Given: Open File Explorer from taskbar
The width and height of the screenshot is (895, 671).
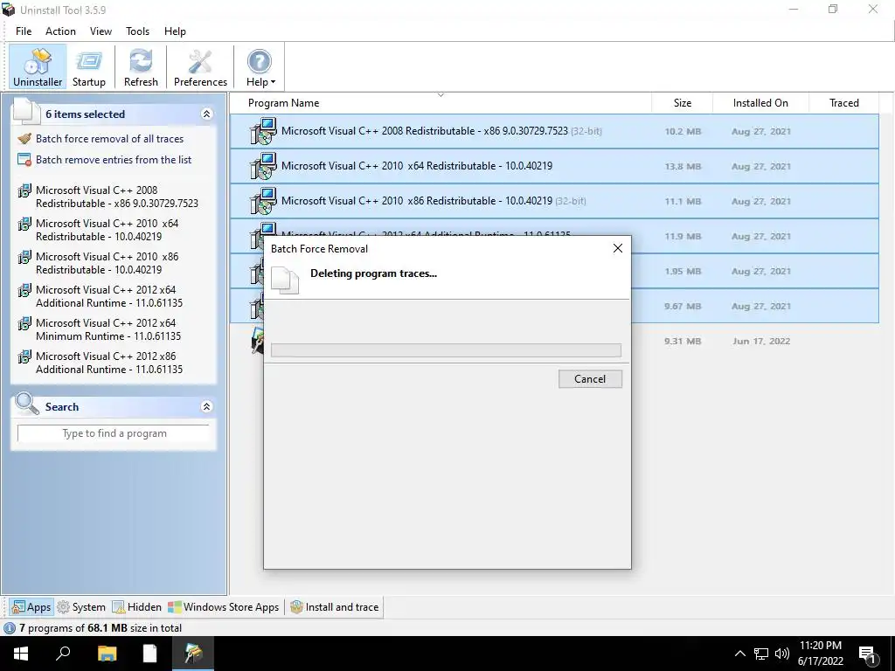Looking at the screenshot, I should click(107, 654).
